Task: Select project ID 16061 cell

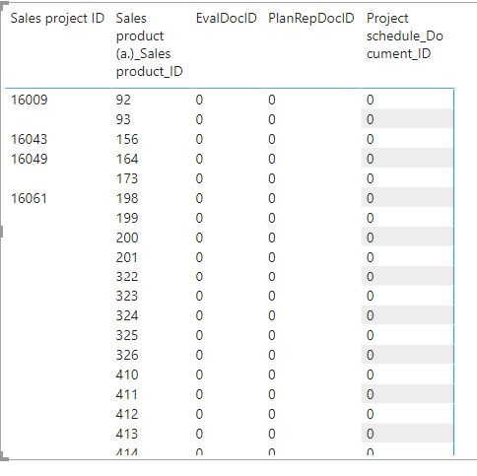Action: pos(29,198)
